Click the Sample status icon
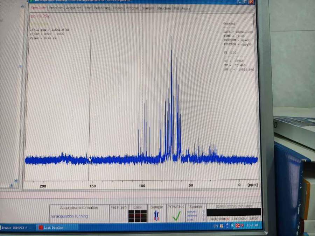315x236 pixels. tap(156, 216)
